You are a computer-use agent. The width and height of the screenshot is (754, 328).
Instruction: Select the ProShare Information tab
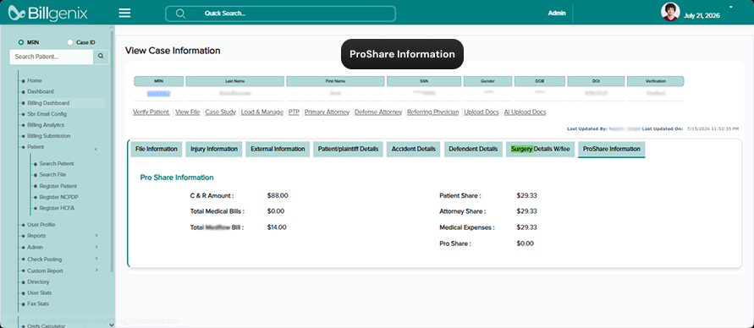point(612,149)
